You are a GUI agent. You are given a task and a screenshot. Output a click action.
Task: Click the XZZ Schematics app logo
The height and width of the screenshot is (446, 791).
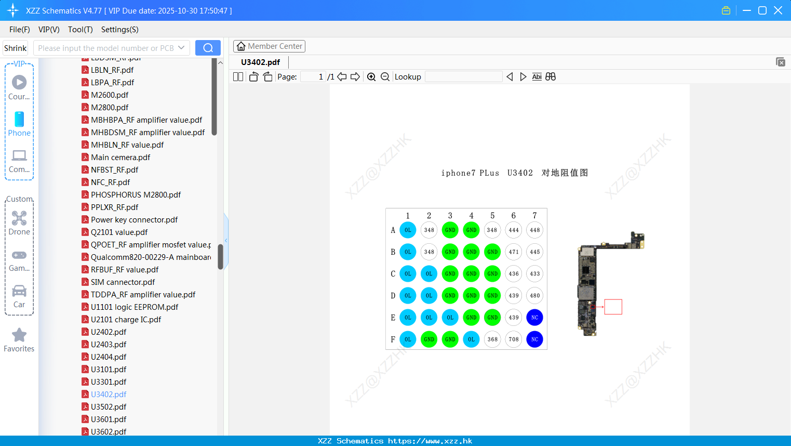coord(13,10)
